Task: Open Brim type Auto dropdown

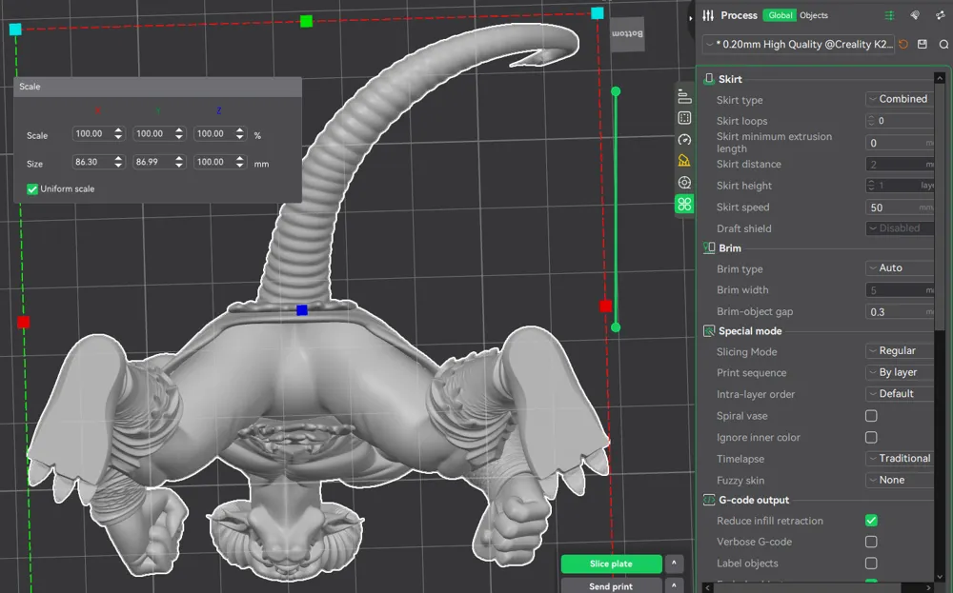Action: tap(900, 267)
